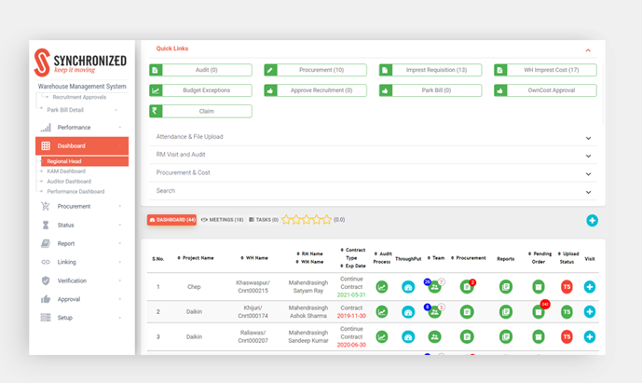Open Procurement icon in Khijuri row
642x383 pixels.
[466, 312]
